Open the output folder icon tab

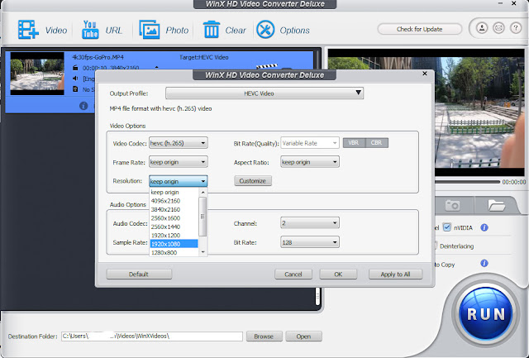496,205
